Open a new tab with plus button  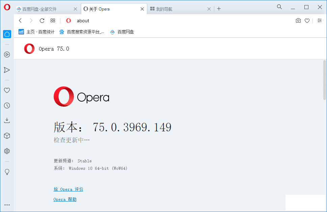[x=219, y=9]
